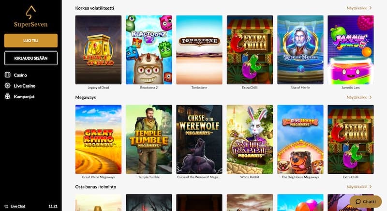Open the Rise of Merlin game

point(300,50)
